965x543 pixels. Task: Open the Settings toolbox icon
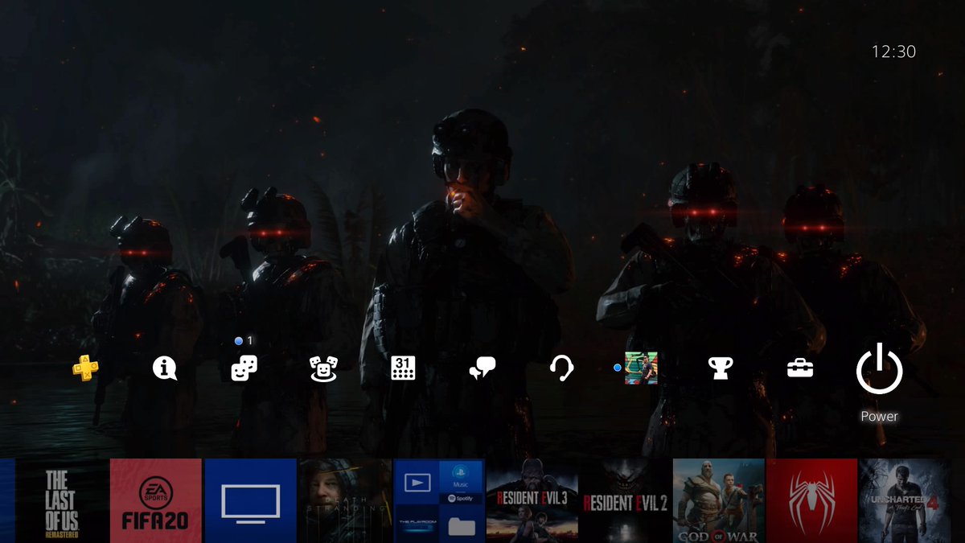tap(800, 368)
